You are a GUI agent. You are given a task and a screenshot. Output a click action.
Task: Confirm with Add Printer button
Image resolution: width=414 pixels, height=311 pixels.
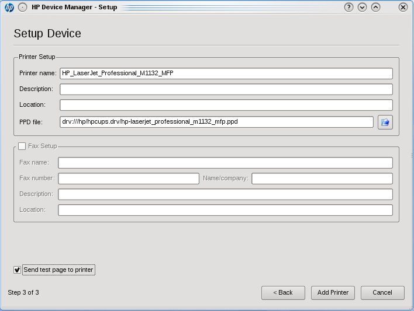[x=333, y=293]
